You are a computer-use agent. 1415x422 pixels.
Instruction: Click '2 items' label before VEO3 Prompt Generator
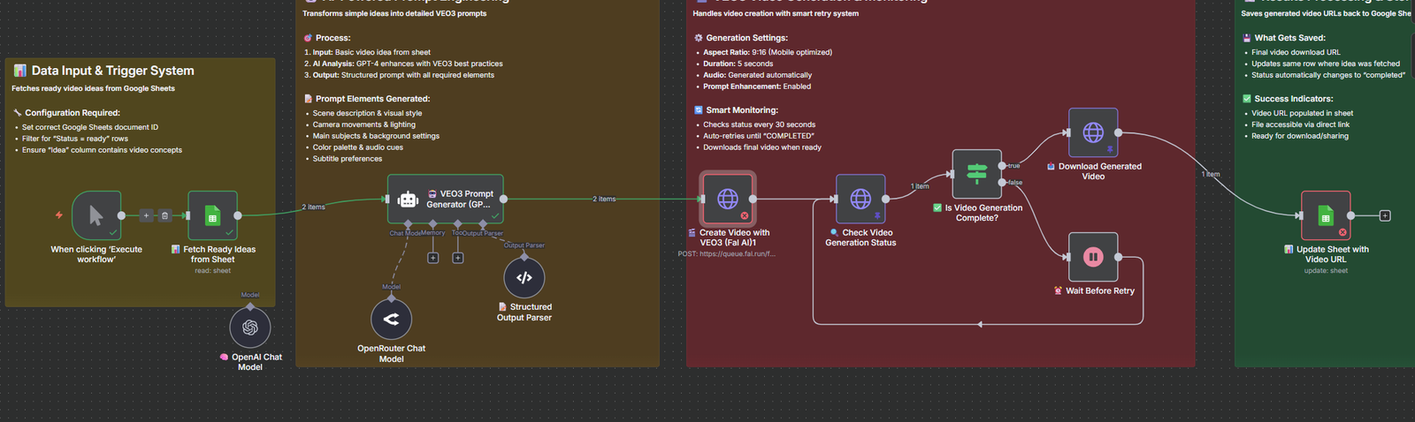tap(313, 207)
